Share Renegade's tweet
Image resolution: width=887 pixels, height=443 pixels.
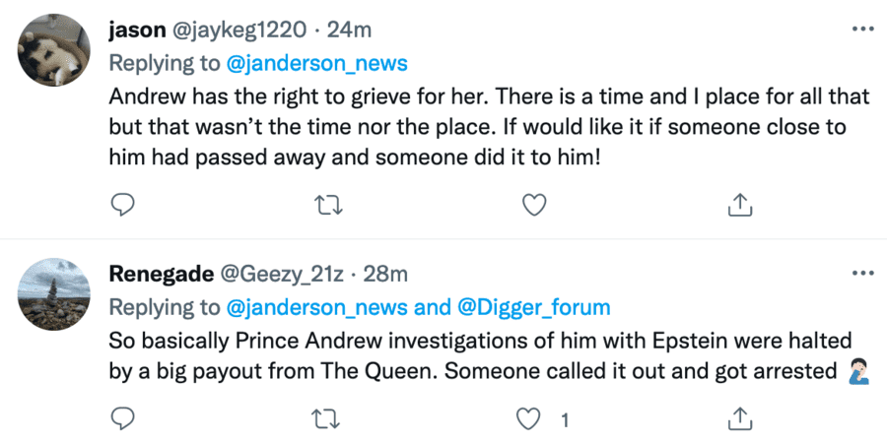coord(739,419)
